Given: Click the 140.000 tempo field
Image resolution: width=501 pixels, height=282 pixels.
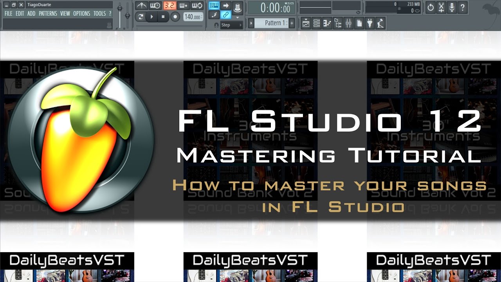Looking at the screenshot, I should tap(193, 17).
